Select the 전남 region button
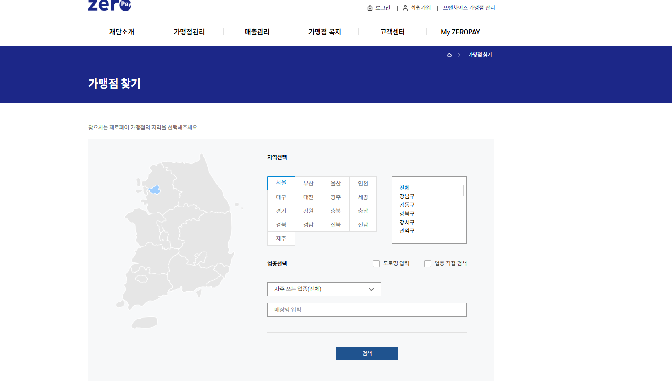The height and width of the screenshot is (392, 672). [x=363, y=225]
